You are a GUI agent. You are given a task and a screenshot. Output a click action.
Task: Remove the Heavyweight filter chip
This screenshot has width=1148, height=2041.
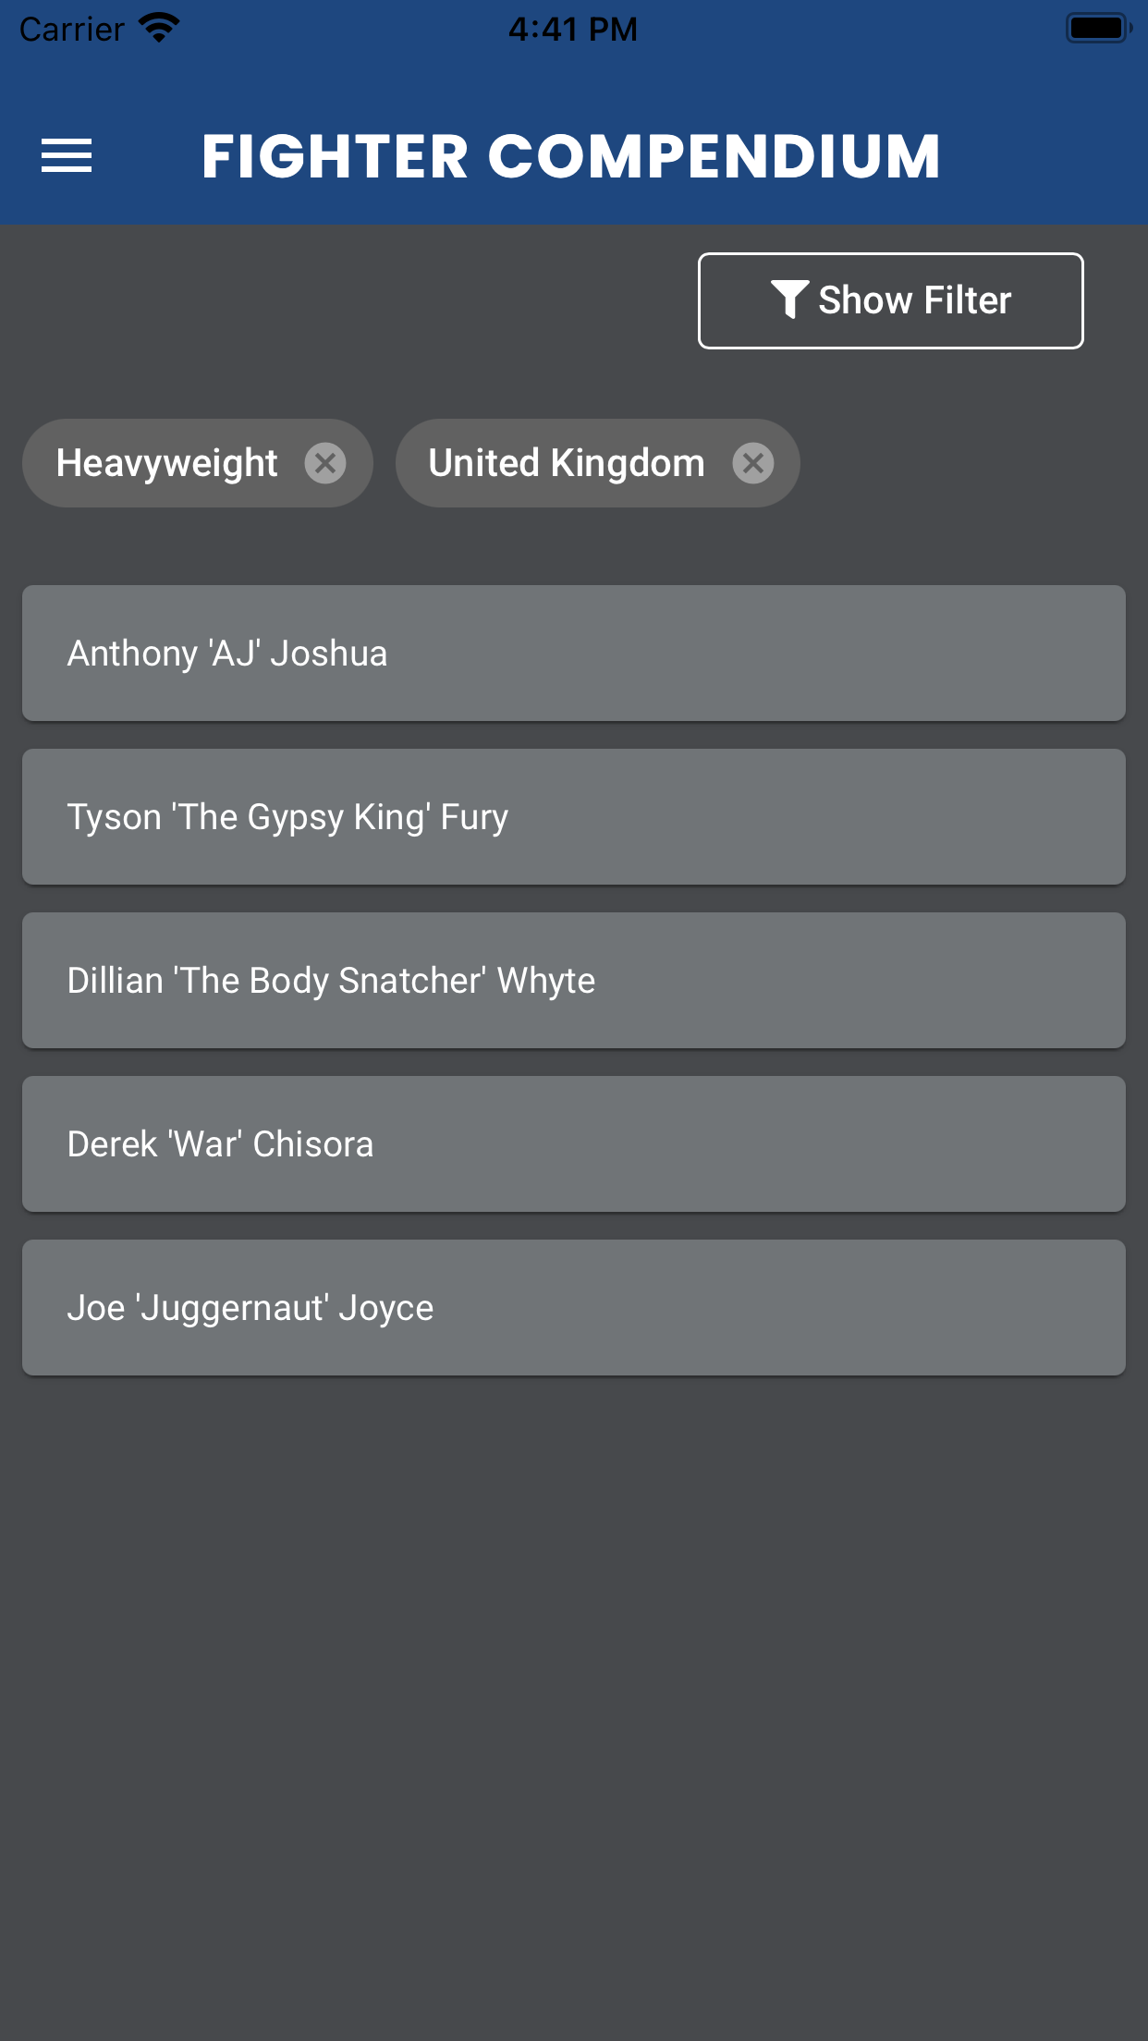click(x=325, y=463)
